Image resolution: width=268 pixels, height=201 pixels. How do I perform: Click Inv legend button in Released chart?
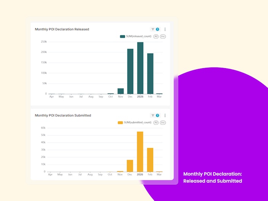coord(163,37)
